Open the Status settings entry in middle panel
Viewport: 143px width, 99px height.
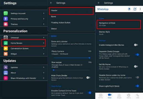click(71, 29)
